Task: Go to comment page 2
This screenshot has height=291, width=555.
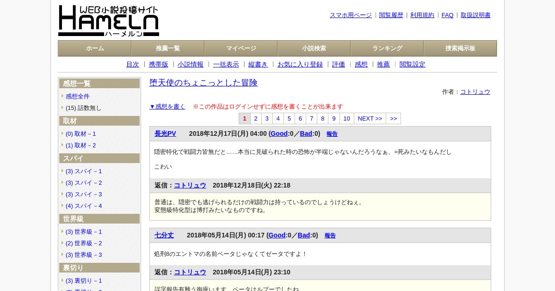Action: tap(256, 119)
